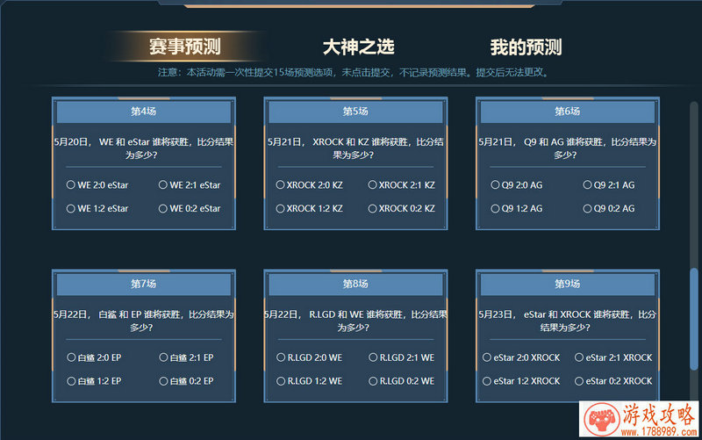Open the 大神之选 tab
The width and height of the screenshot is (702, 440).
coord(357,47)
